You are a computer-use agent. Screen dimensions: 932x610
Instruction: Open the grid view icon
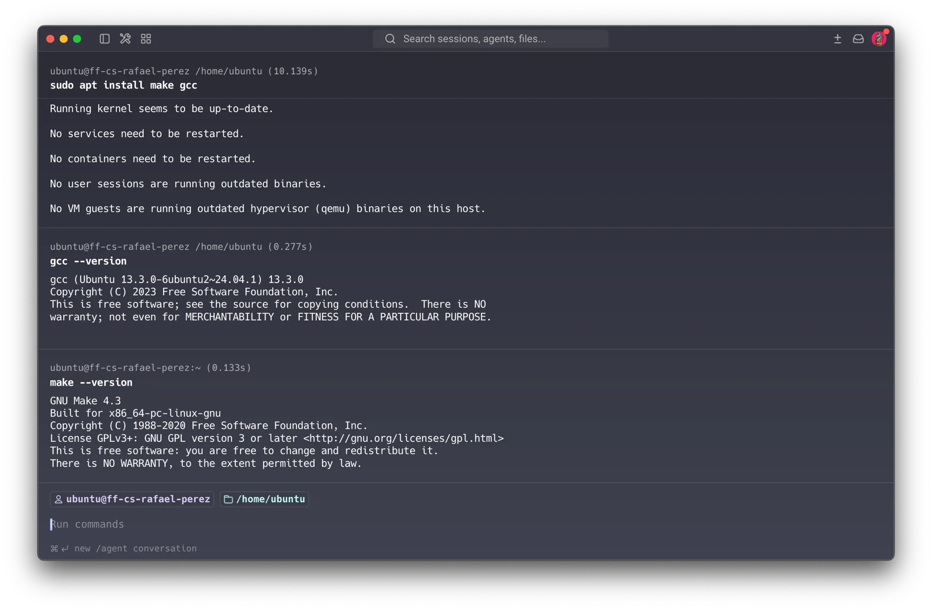[x=146, y=39]
